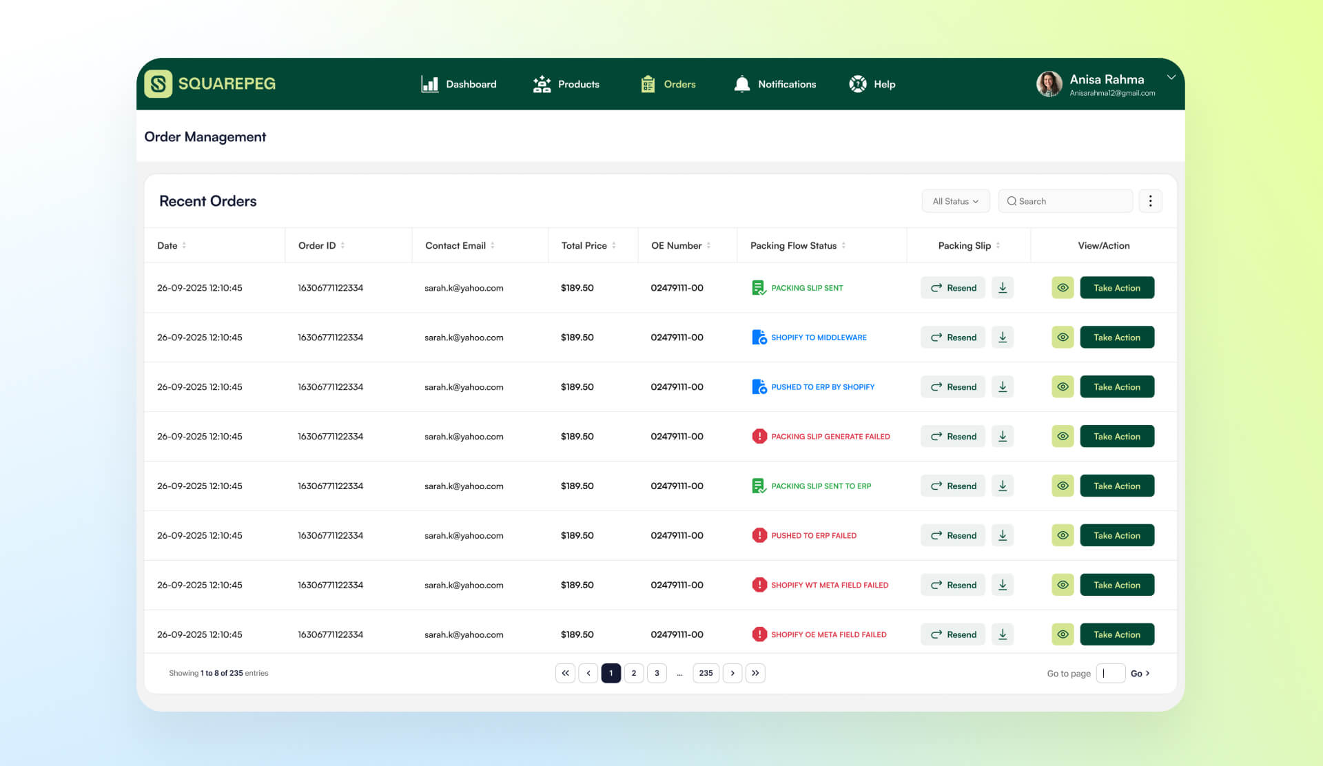This screenshot has height=766, width=1323.
Task: Jump to the last page with the double-arrow icon
Action: coord(755,673)
